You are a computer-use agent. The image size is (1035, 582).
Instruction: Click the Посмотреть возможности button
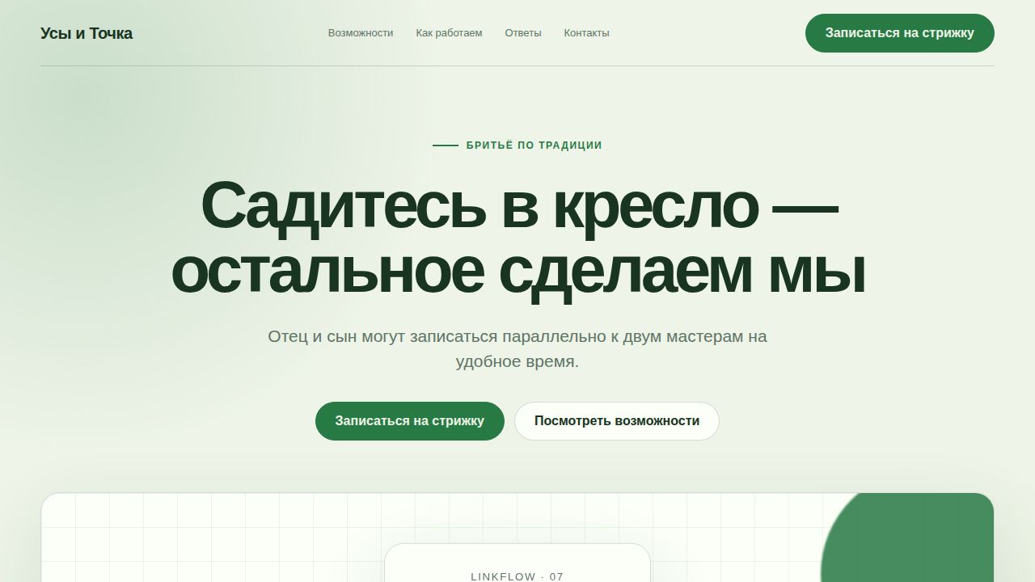(x=617, y=421)
